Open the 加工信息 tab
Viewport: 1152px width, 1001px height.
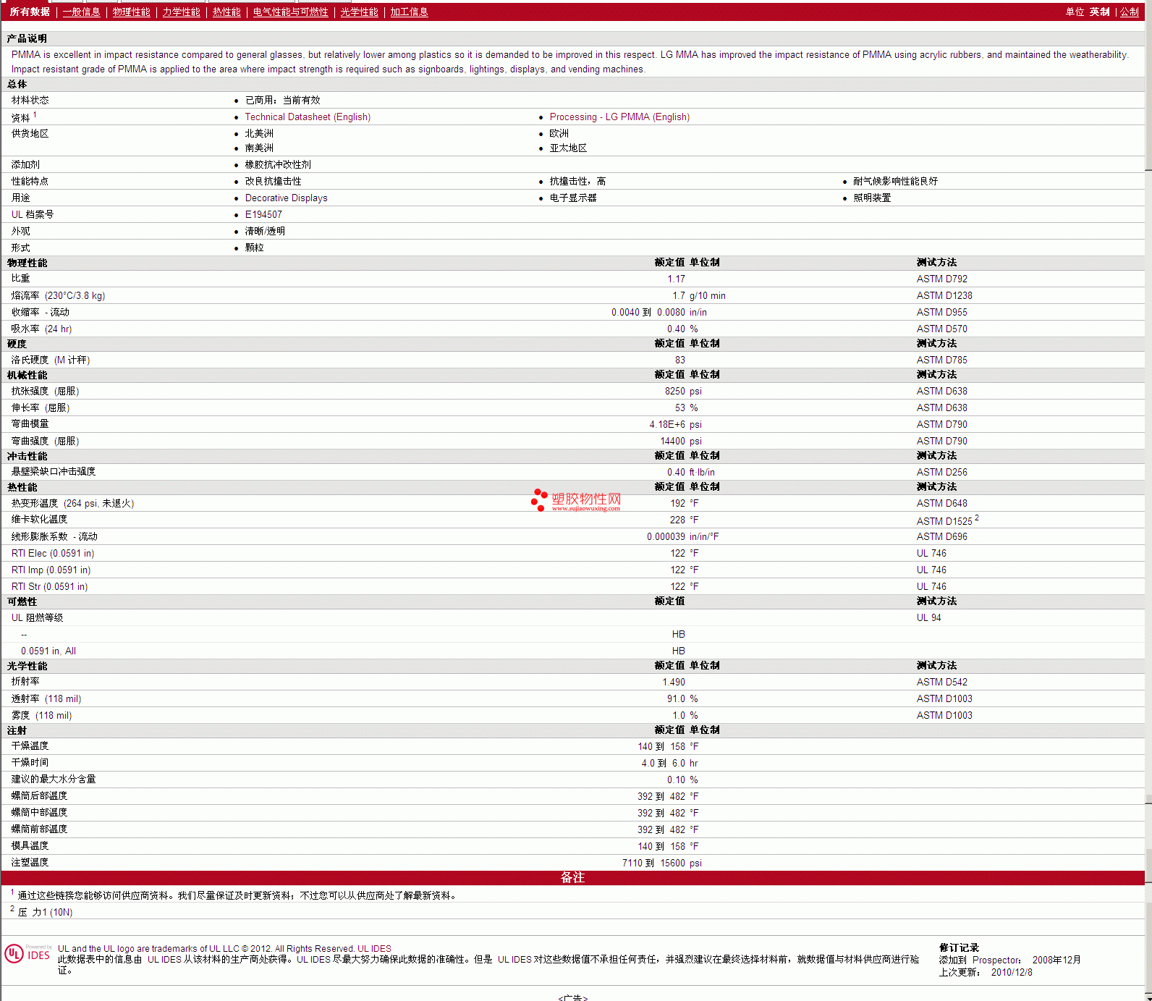click(x=409, y=12)
